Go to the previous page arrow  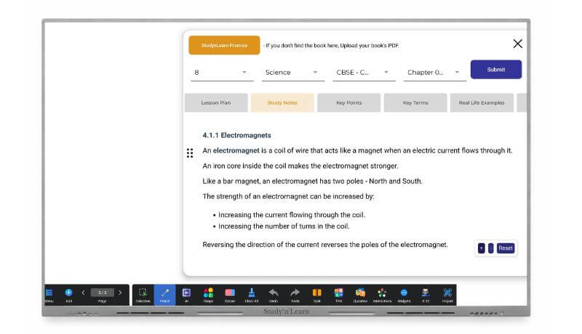[x=83, y=293]
